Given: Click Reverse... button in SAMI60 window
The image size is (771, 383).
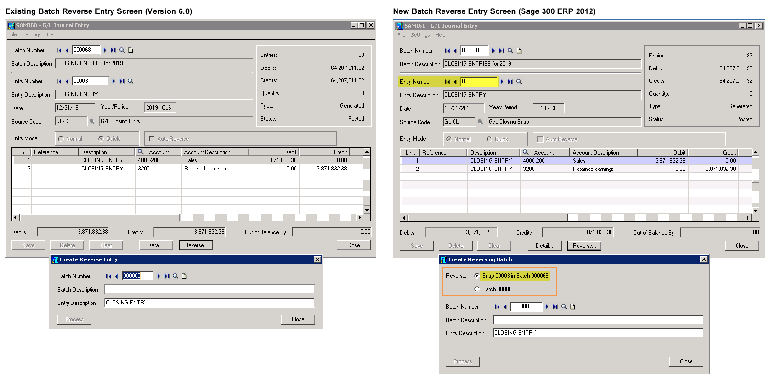Looking at the screenshot, I should pyautogui.click(x=196, y=245).
